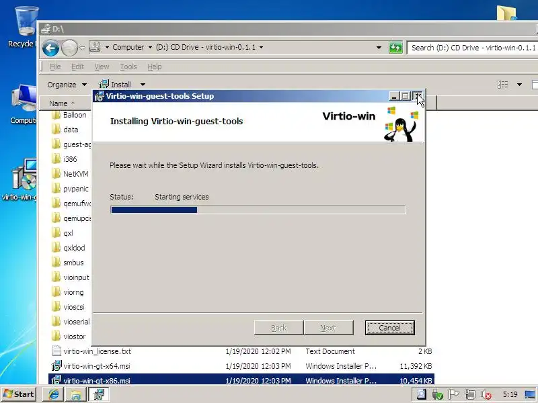Click the Search CD Drive input field
Viewport: 538px width, 403px height.
coord(473,48)
